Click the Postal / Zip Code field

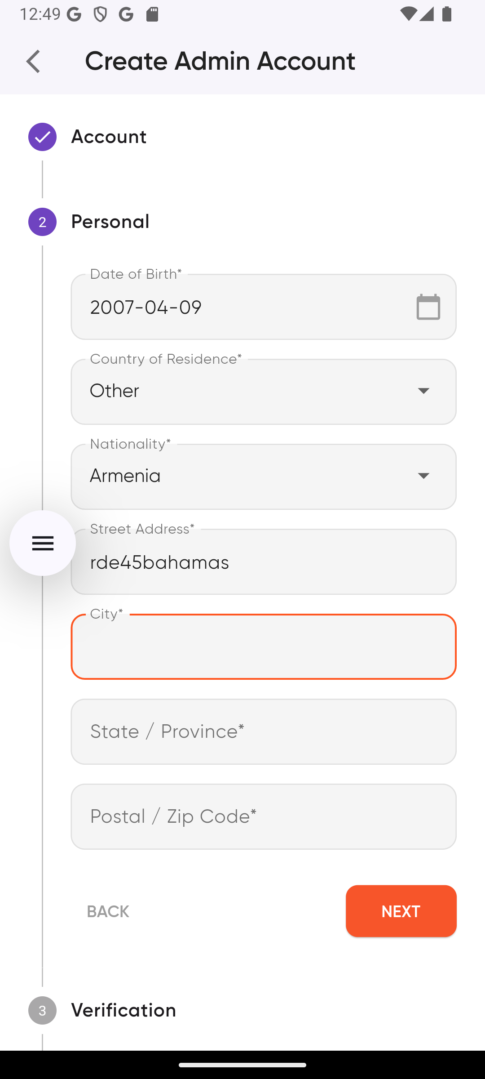click(263, 816)
